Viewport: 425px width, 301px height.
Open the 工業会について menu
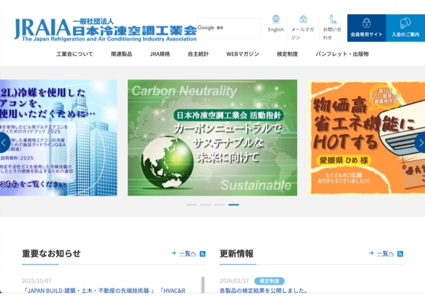74,54
